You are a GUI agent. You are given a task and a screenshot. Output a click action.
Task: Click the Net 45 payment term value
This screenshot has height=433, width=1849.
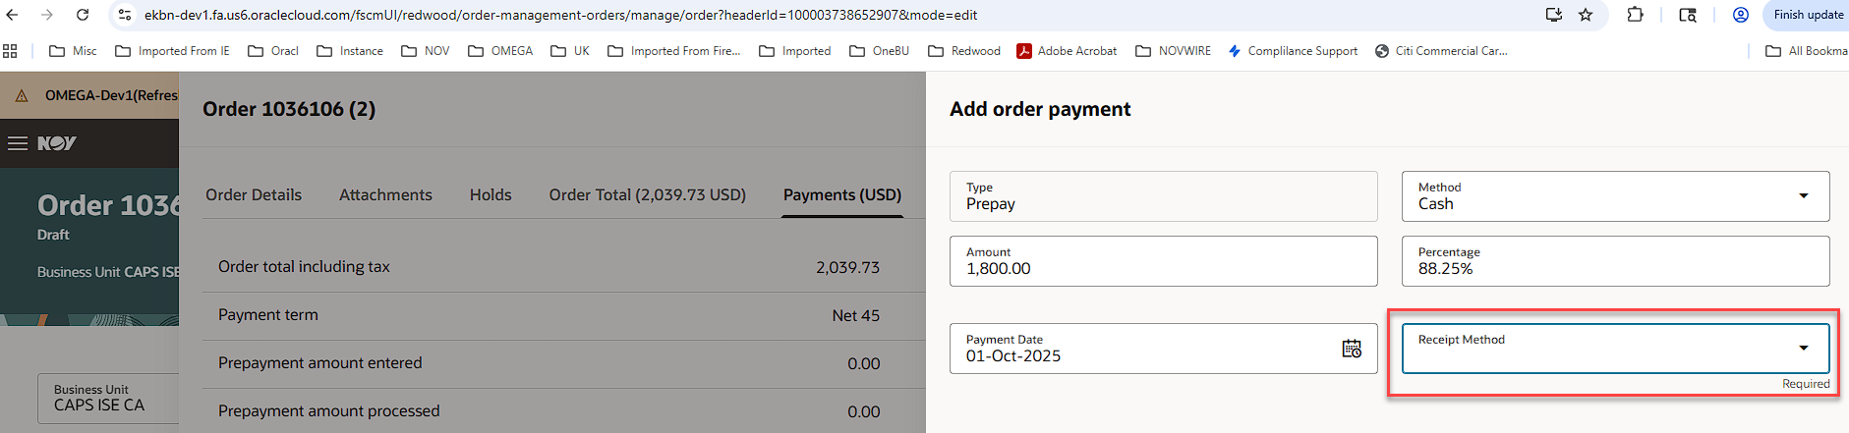click(855, 315)
